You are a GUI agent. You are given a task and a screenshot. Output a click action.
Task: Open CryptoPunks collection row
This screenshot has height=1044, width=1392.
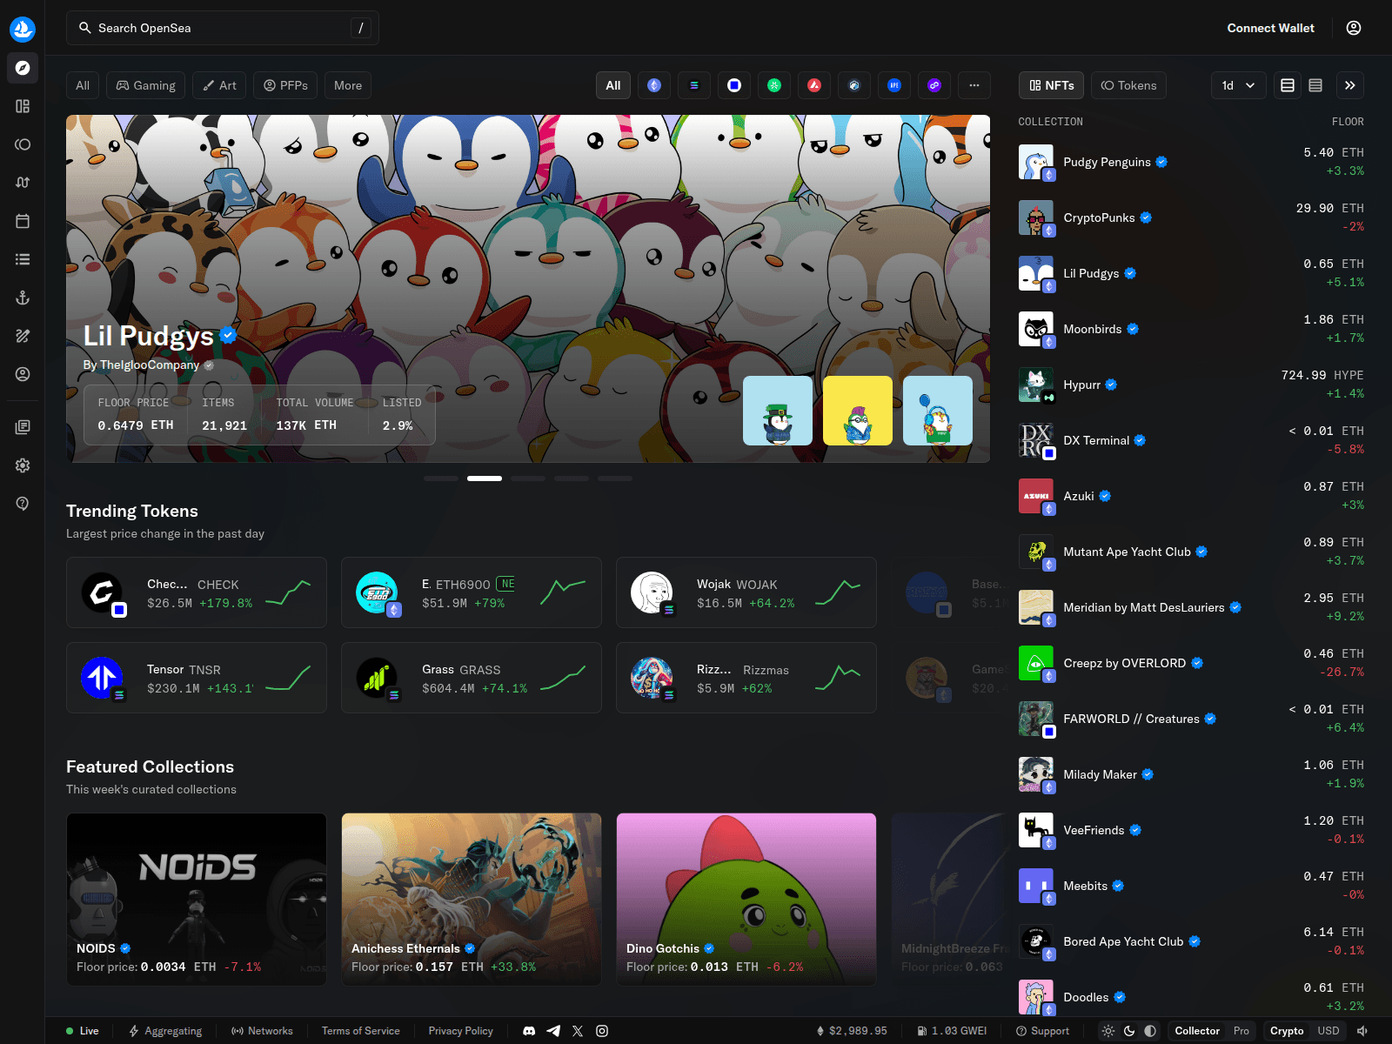pyautogui.click(x=1191, y=217)
